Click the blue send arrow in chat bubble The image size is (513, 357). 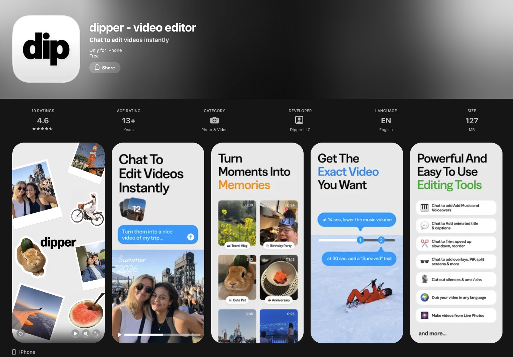coord(190,237)
